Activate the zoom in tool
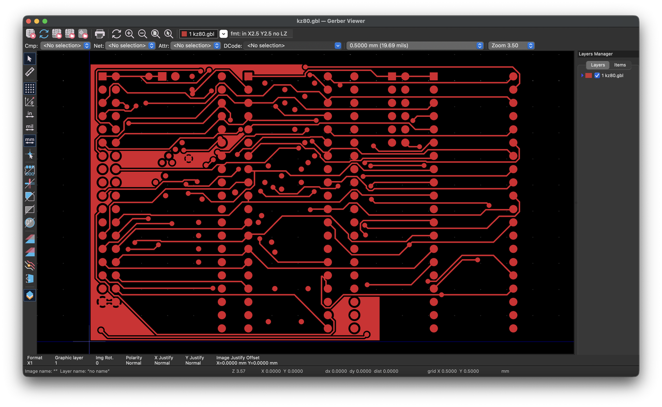This screenshot has height=407, width=662. click(x=129, y=33)
